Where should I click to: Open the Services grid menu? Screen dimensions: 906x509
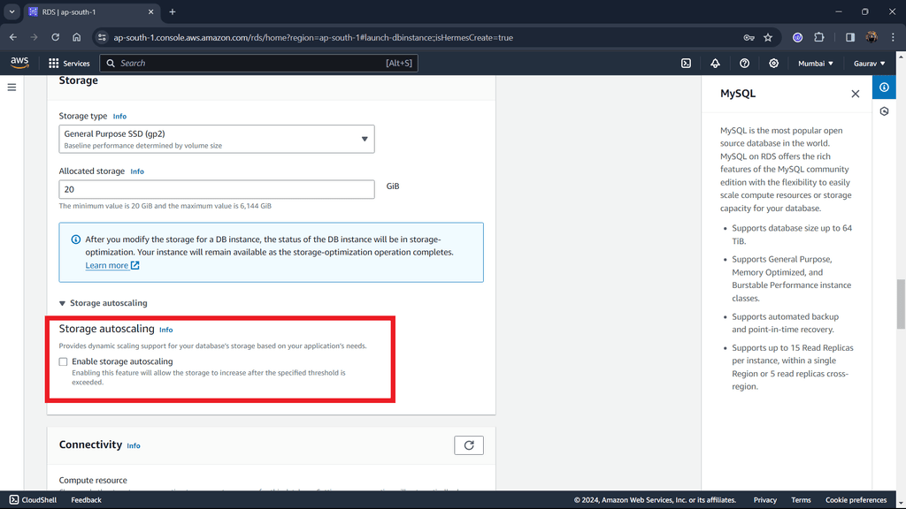click(x=54, y=63)
